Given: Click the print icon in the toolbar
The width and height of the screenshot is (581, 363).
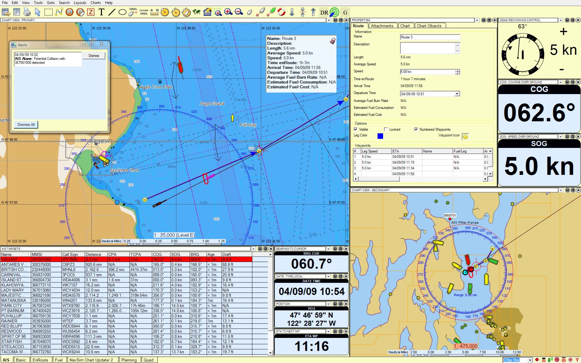Looking at the screenshot, I should (x=27, y=12).
